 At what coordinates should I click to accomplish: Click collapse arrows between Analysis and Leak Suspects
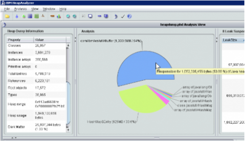[217, 40]
